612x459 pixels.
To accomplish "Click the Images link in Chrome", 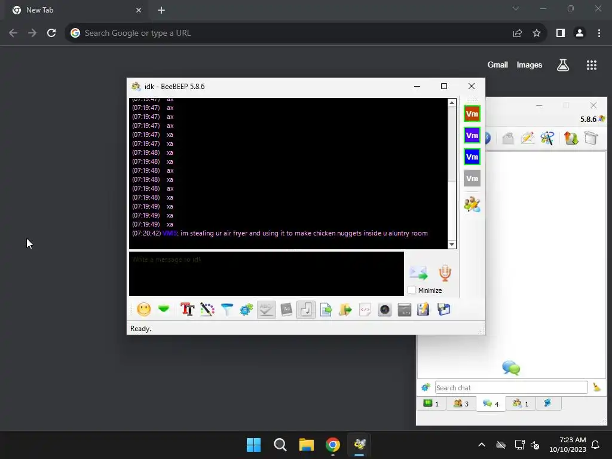I will (530, 65).
